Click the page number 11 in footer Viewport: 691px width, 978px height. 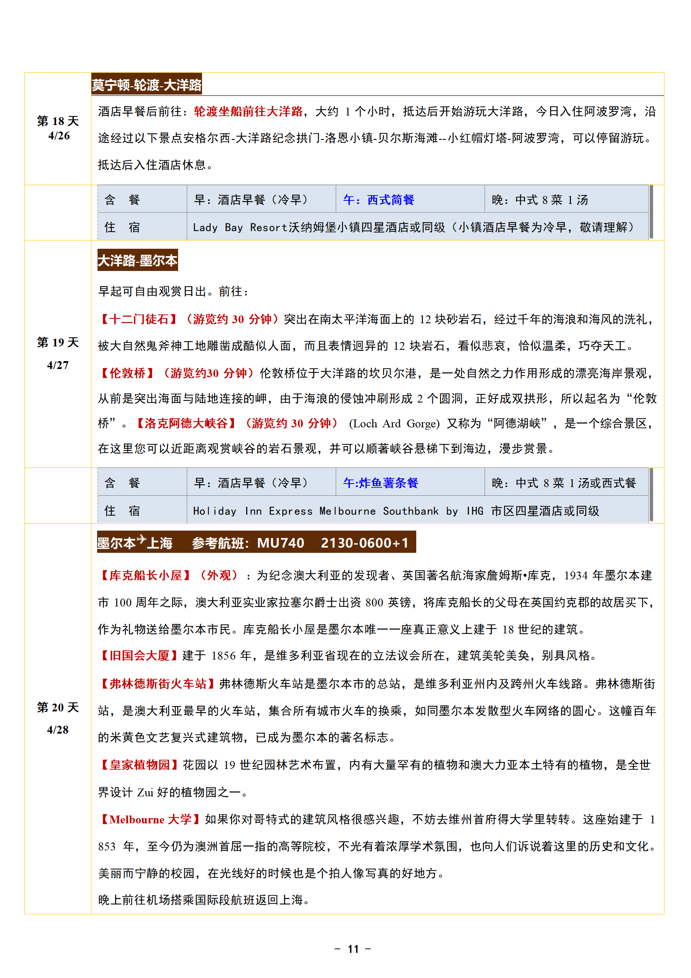(x=353, y=949)
